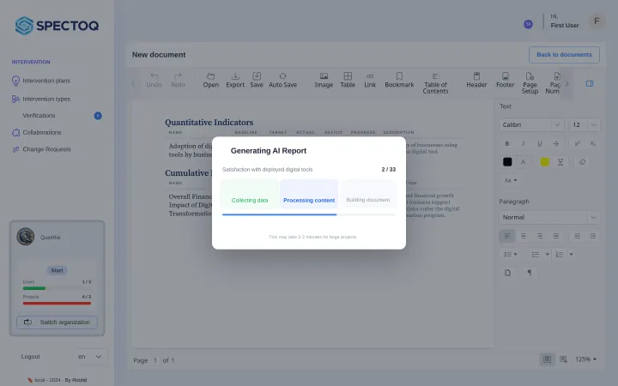Toggle Subscript formatting

pyautogui.click(x=593, y=143)
